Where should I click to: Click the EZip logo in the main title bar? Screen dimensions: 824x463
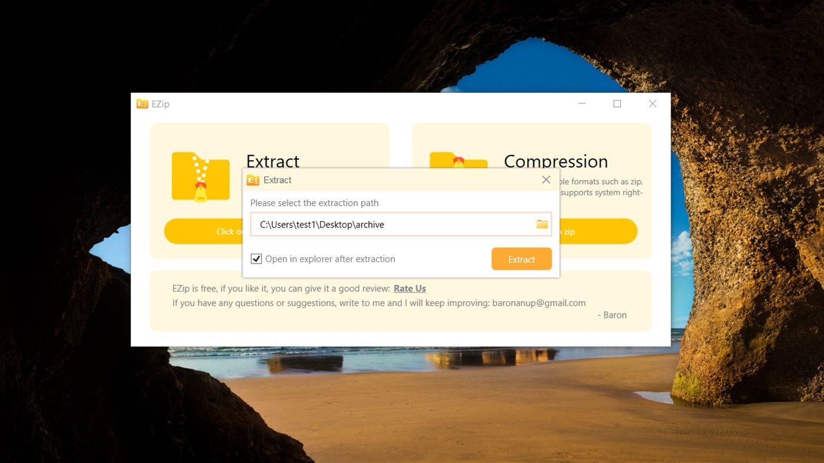tap(142, 104)
